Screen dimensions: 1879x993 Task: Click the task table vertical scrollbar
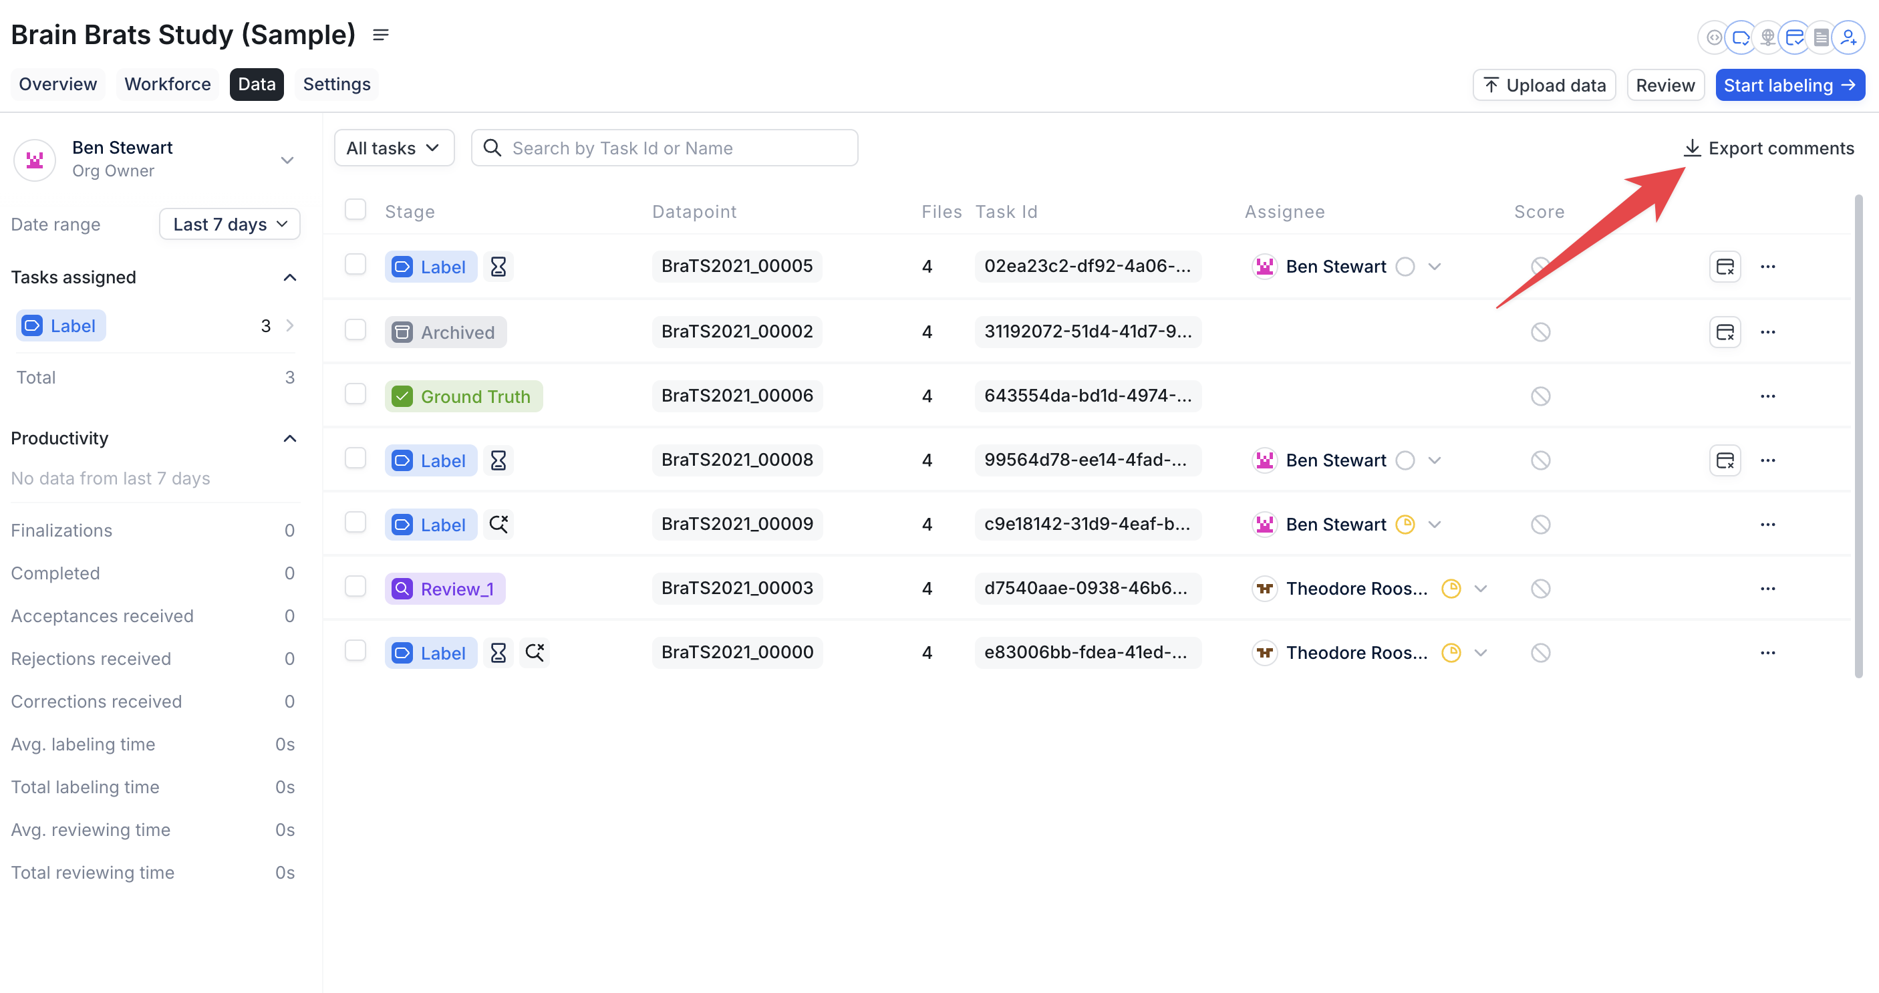[x=1858, y=436]
